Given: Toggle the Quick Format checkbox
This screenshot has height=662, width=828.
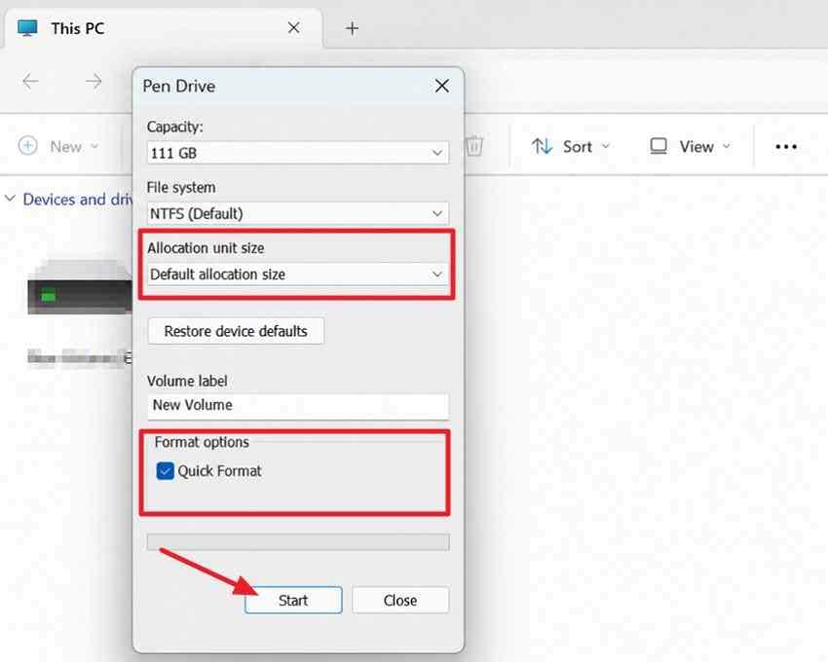Looking at the screenshot, I should pyautogui.click(x=166, y=471).
